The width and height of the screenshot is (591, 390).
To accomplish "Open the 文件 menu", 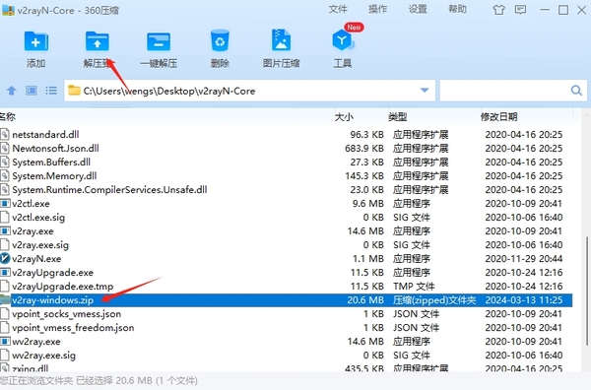I will pos(338,9).
